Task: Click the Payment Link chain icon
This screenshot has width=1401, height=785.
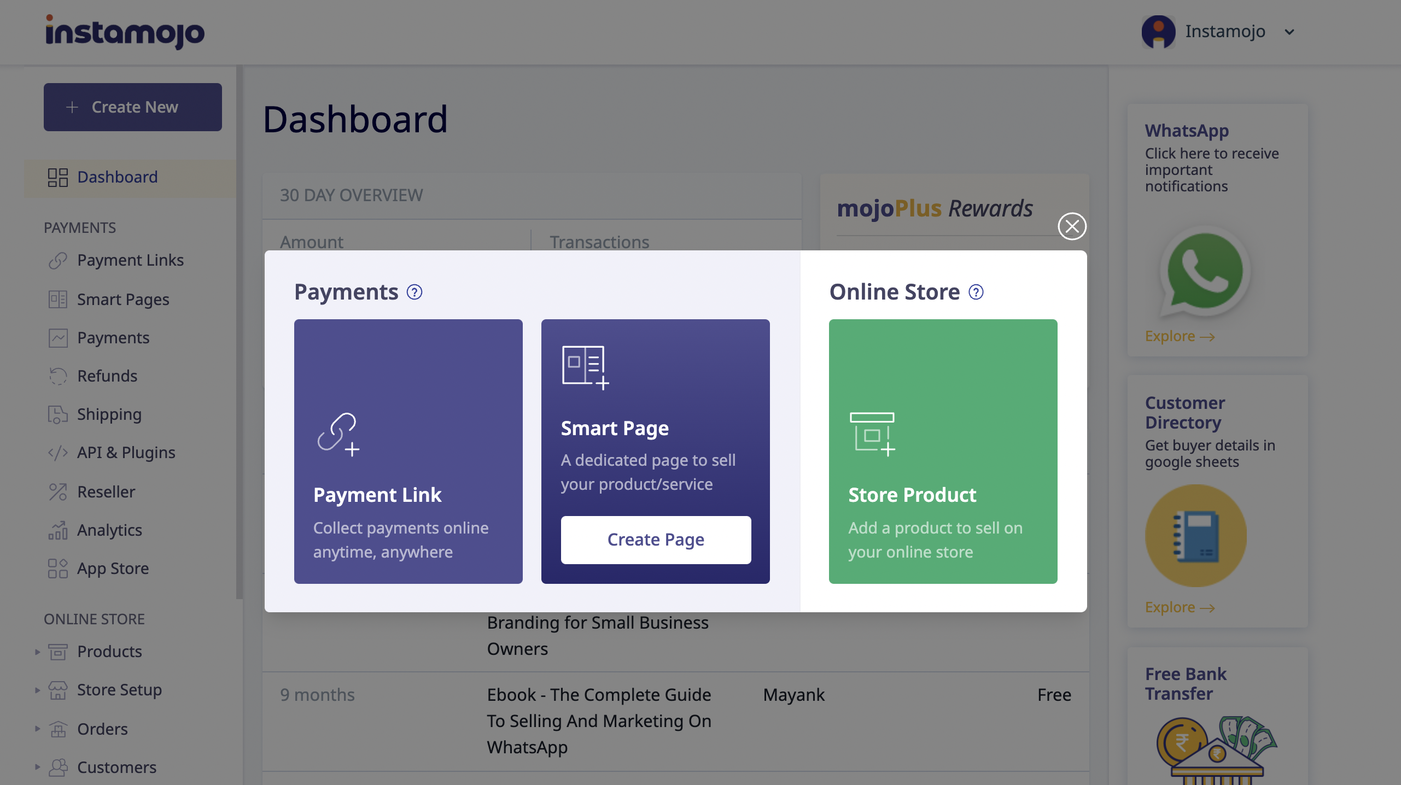Action: click(338, 434)
